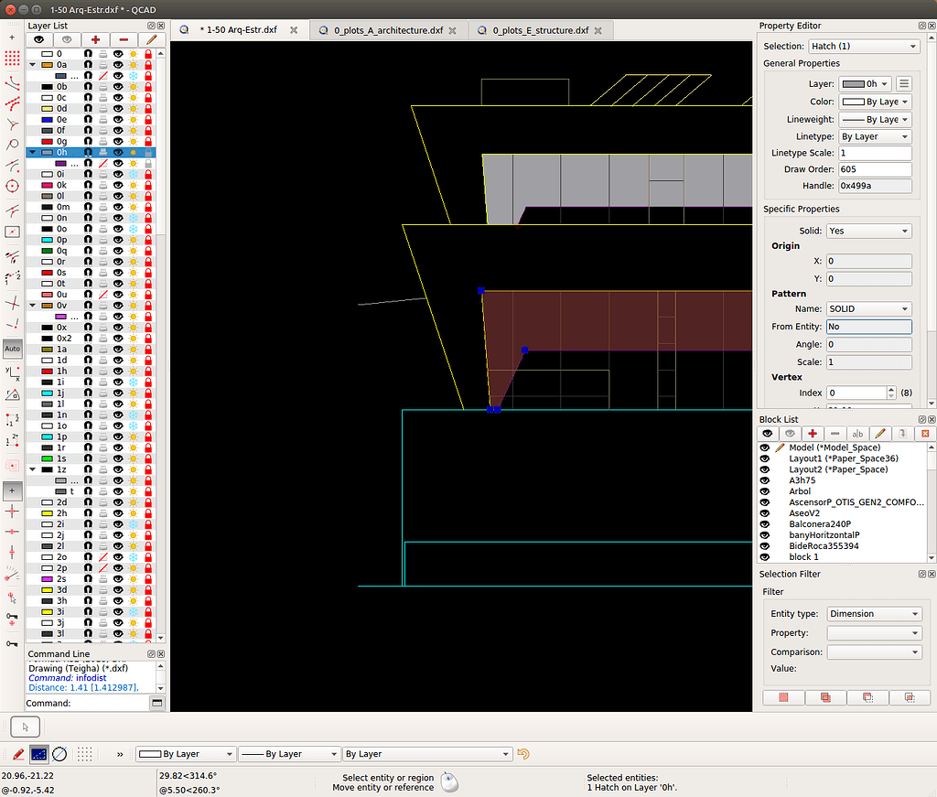Toggle sun freeze icon of layer 0p
This screenshot has height=797, width=937.
click(x=134, y=240)
